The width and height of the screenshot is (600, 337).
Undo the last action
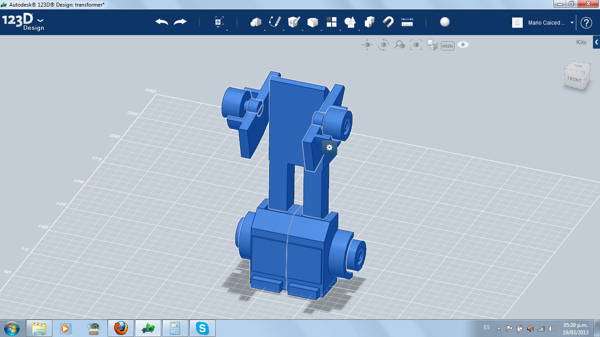[x=162, y=22]
